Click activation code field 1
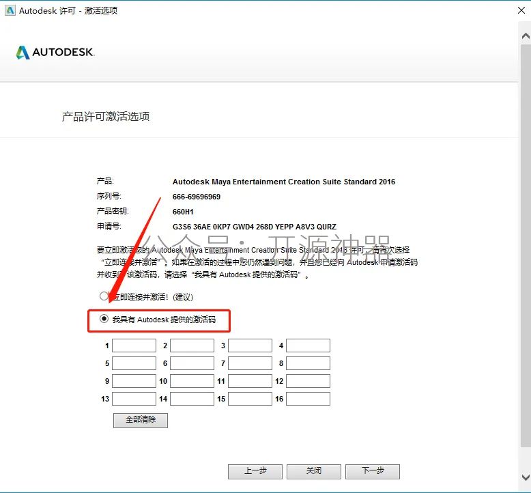This screenshot has height=493, width=531. (x=134, y=346)
